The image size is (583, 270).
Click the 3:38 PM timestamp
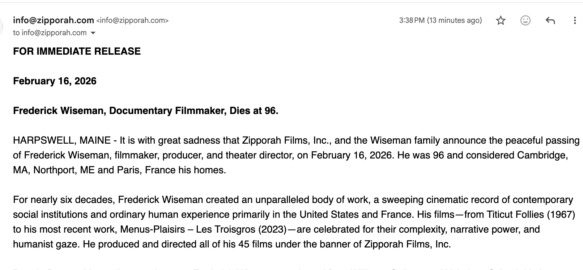coord(440,20)
